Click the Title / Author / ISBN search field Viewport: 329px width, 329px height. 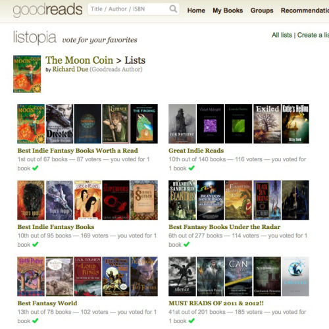(x=134, y=9)
